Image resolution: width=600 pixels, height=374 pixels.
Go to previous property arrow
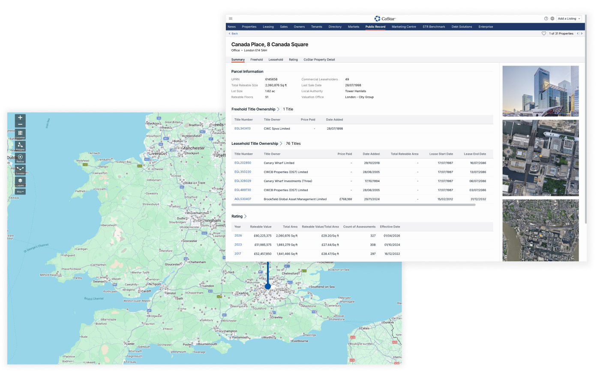tap(577, 33)
